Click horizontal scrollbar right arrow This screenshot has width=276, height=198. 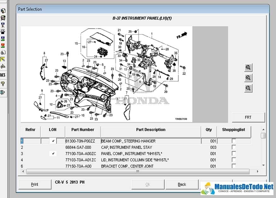click(257, 172)
